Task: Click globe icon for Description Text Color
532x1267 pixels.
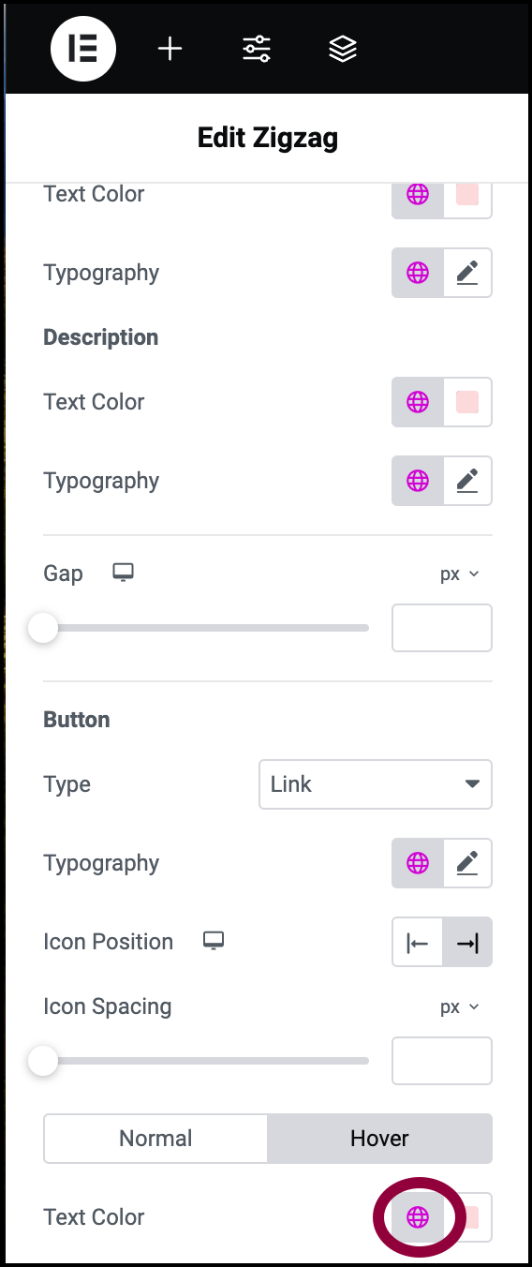Action: [x=418, y=402]
